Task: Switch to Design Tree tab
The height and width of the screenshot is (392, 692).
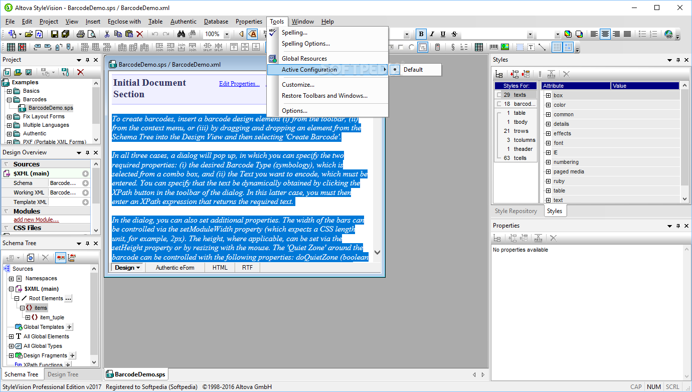Action: click(63, 374)
